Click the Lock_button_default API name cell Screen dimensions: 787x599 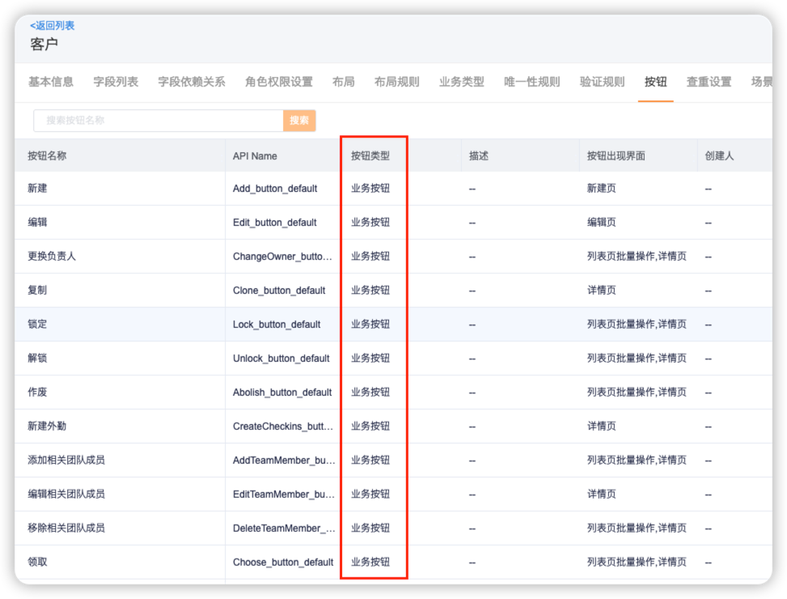point(277,325)
